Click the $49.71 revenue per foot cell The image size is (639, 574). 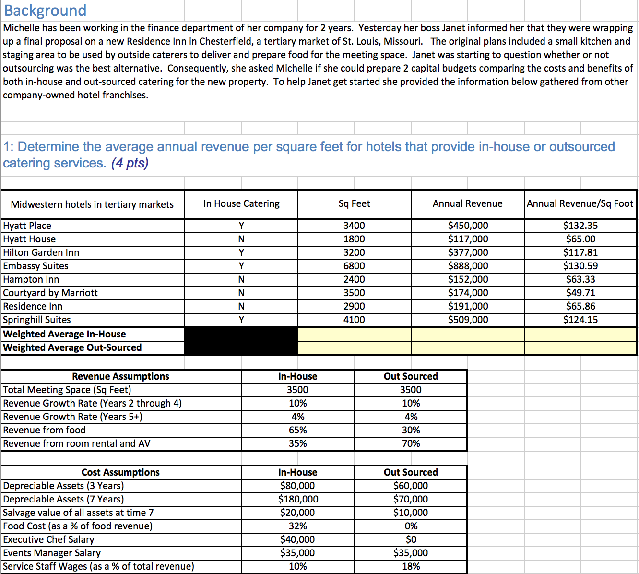(x=580, y=293)
